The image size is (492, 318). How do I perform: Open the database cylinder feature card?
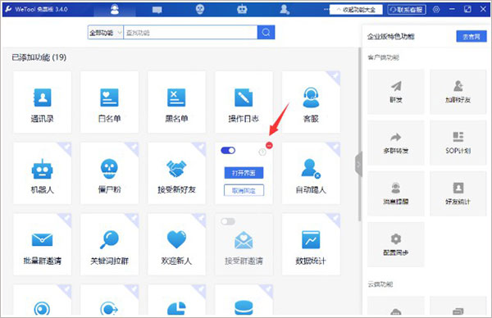click(x=244, y=300)
